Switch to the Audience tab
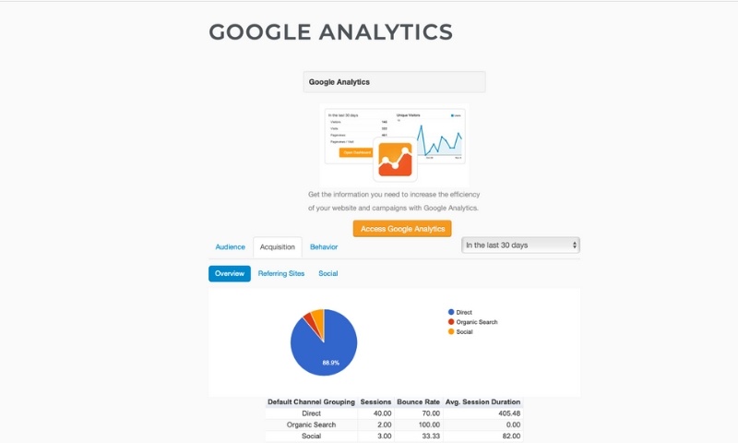The width and height of the screenshot is (738, 443). [x=230, y=247]
